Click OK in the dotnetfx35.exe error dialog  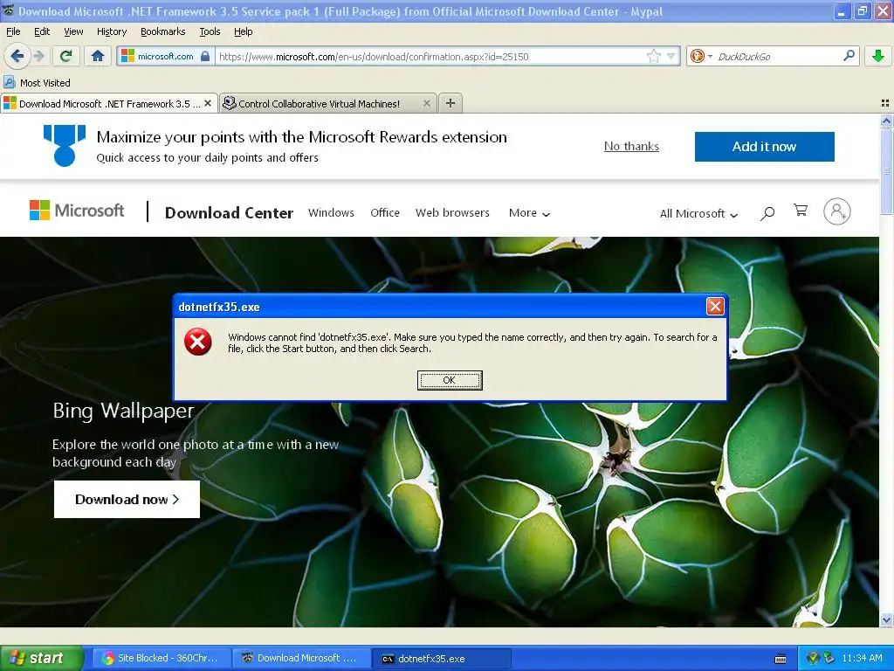[x=450, y=380]
